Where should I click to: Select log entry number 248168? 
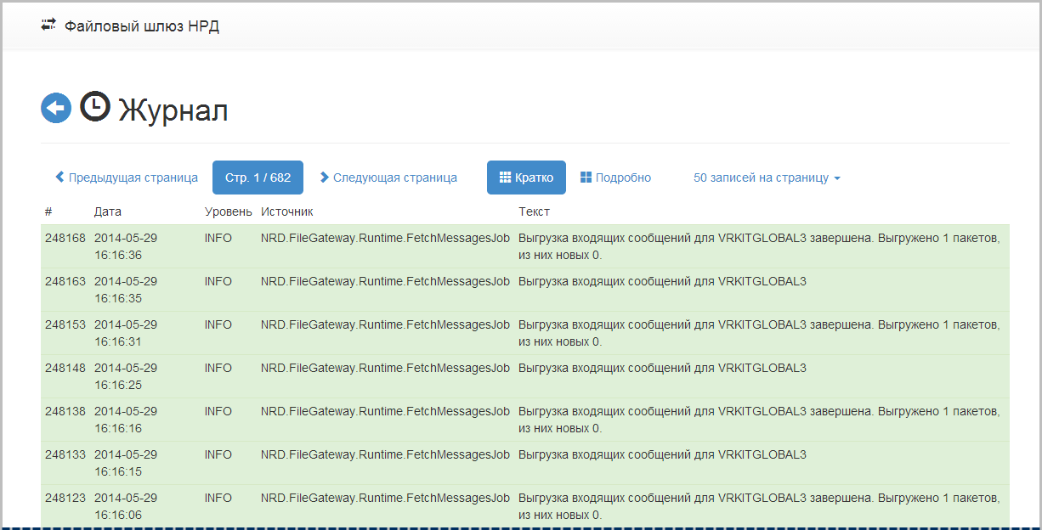coord(65,238)
